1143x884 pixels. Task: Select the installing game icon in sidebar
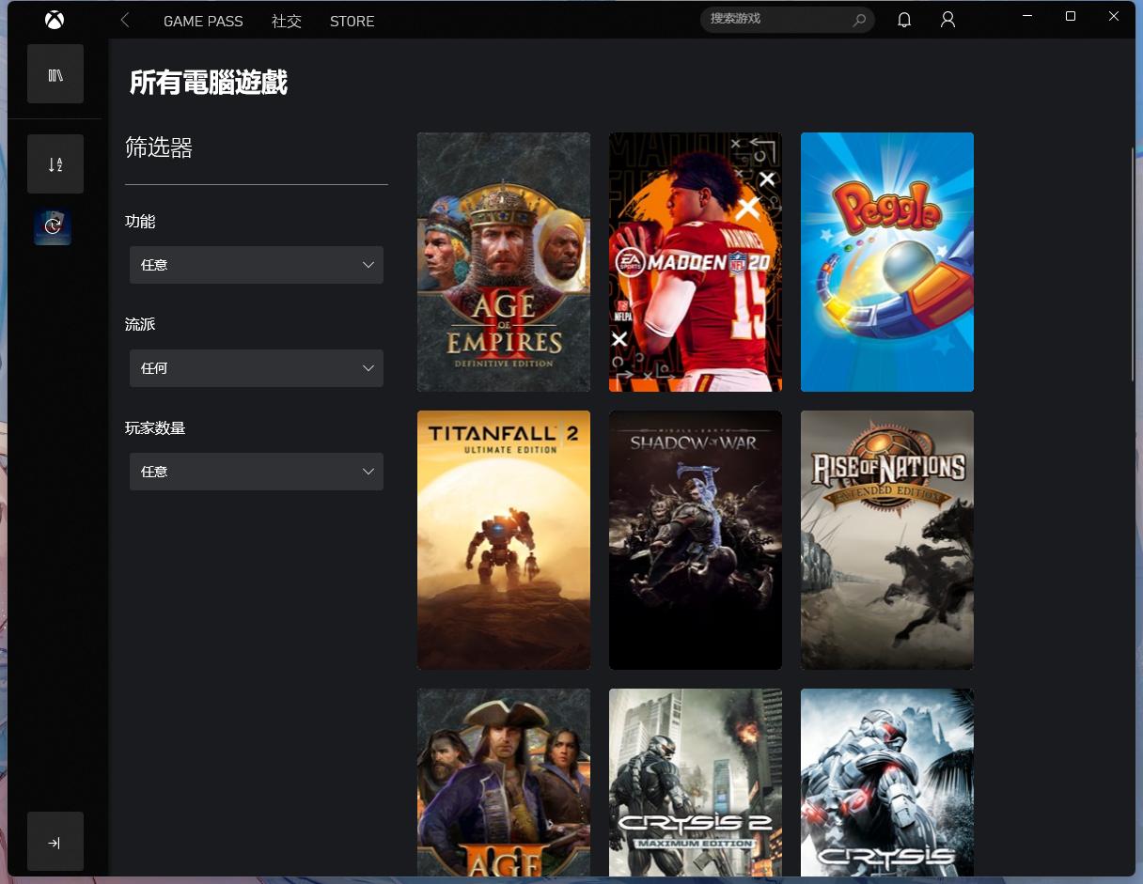pos(53,226)
